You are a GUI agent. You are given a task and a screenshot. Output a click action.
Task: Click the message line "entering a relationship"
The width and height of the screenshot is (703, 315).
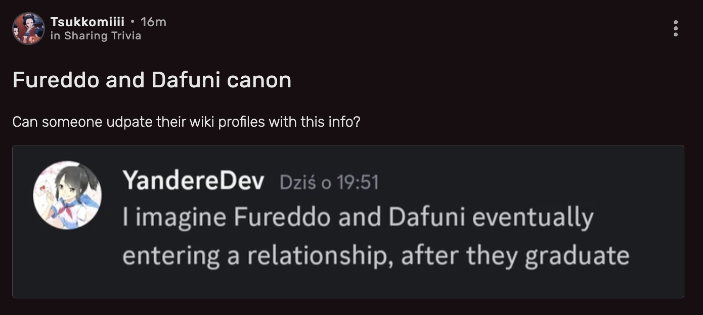[x=375, y=255]
